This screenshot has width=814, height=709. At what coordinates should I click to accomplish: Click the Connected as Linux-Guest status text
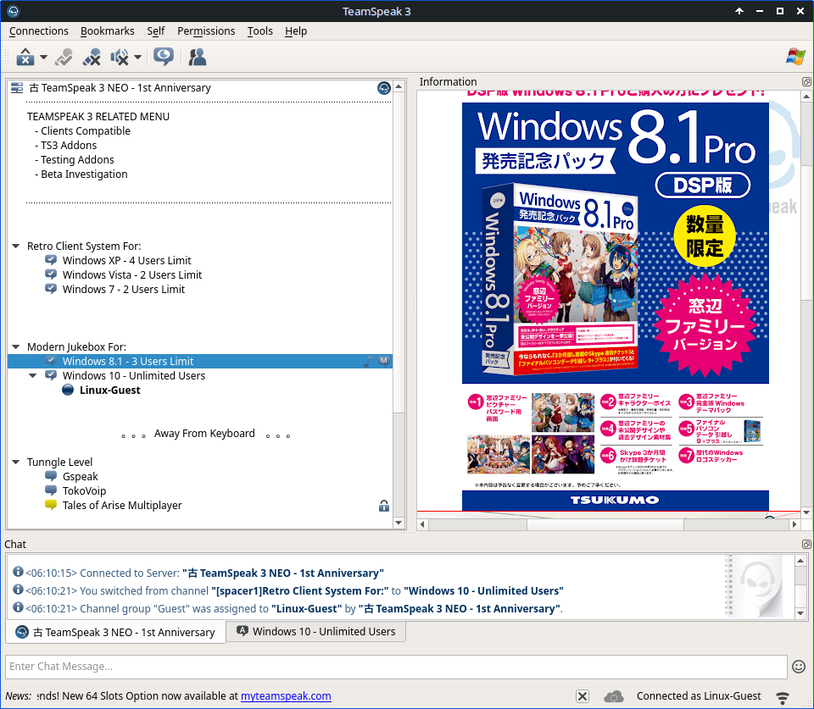click(x=699, y=696)
